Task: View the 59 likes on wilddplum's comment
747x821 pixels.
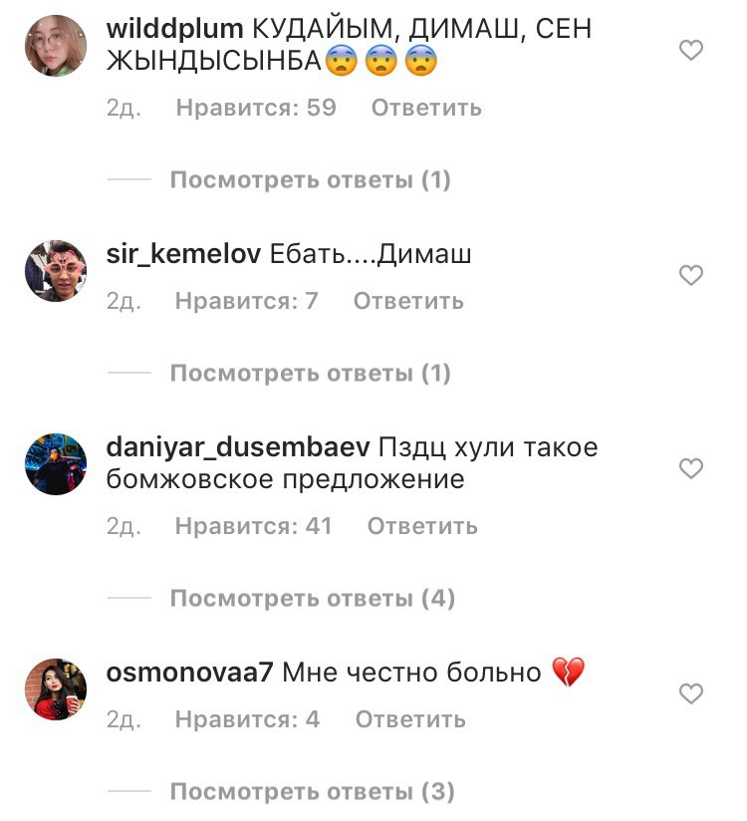Action: [x=256, y=108]
